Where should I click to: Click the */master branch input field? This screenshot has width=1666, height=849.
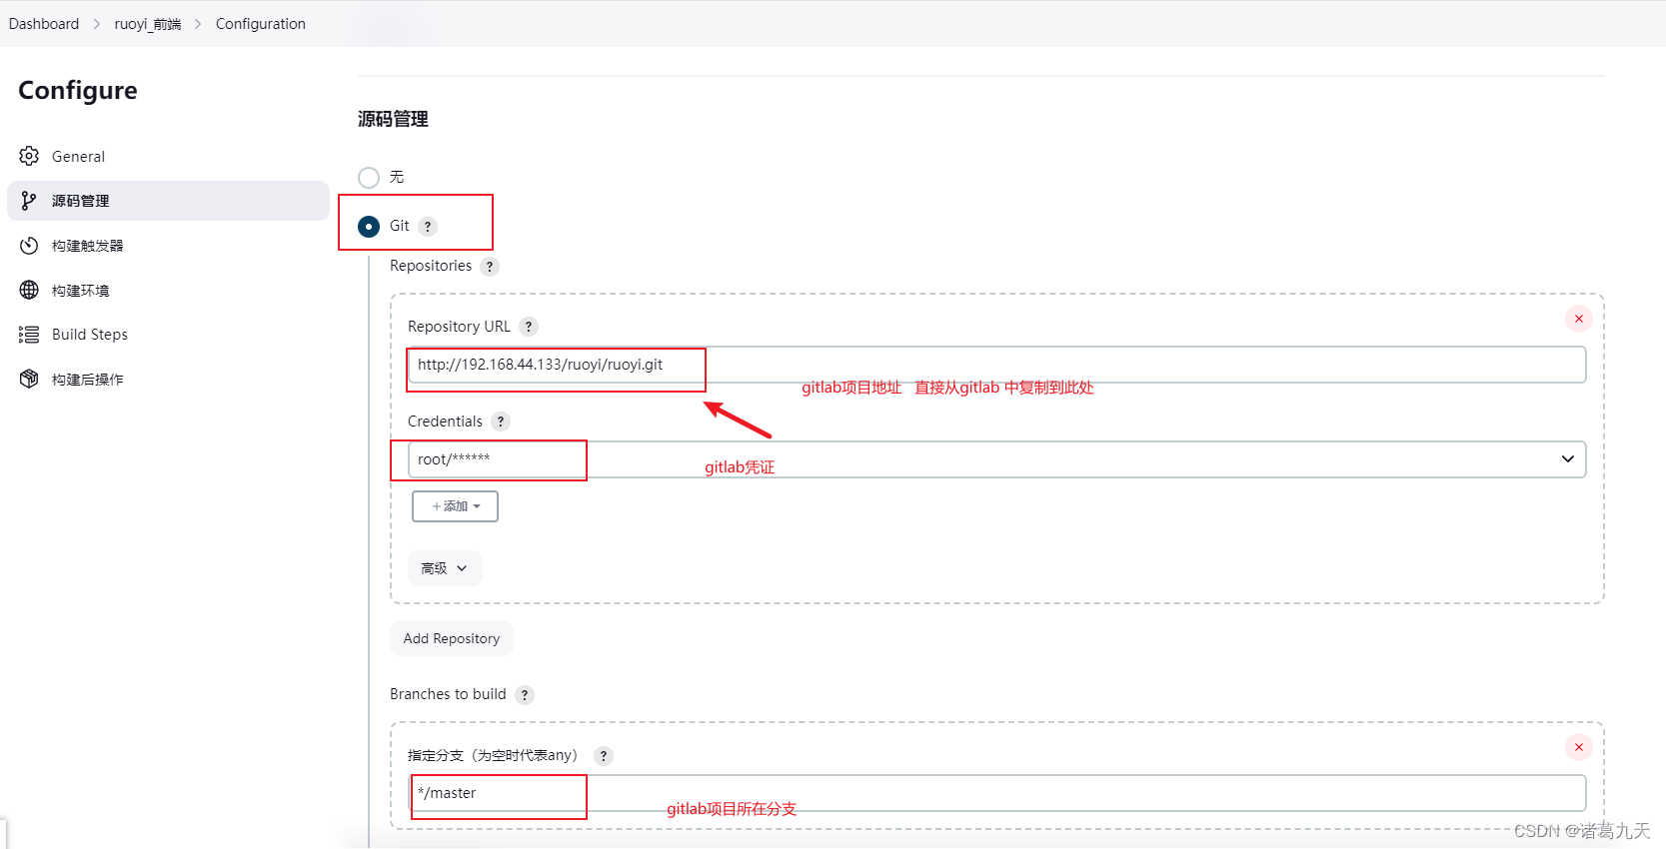pyautogui.click(x=996, y=793)
